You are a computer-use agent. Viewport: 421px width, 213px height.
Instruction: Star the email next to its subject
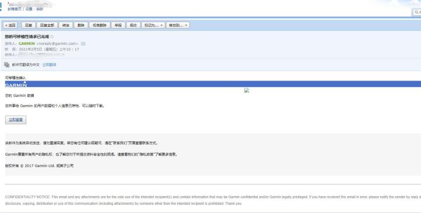52,36
